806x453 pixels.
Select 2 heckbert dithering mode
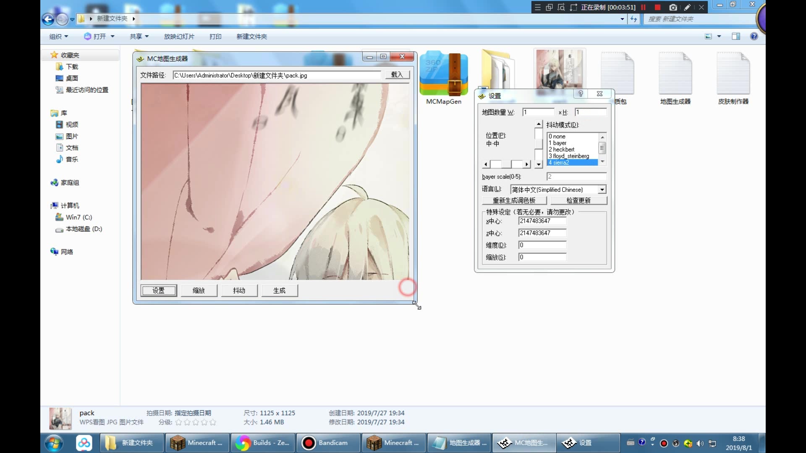[572, 149]
